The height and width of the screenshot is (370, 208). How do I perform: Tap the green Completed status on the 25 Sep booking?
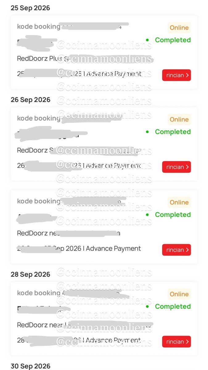(x=173, y=40)
